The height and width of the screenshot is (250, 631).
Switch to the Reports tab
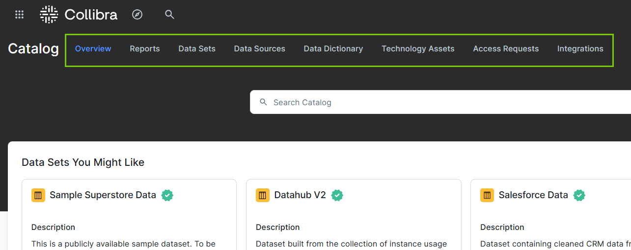tap(145, 49)
